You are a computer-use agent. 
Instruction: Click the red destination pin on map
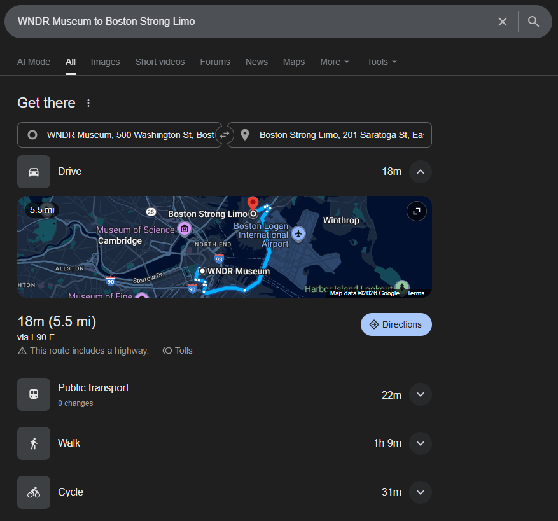[253, 204]
